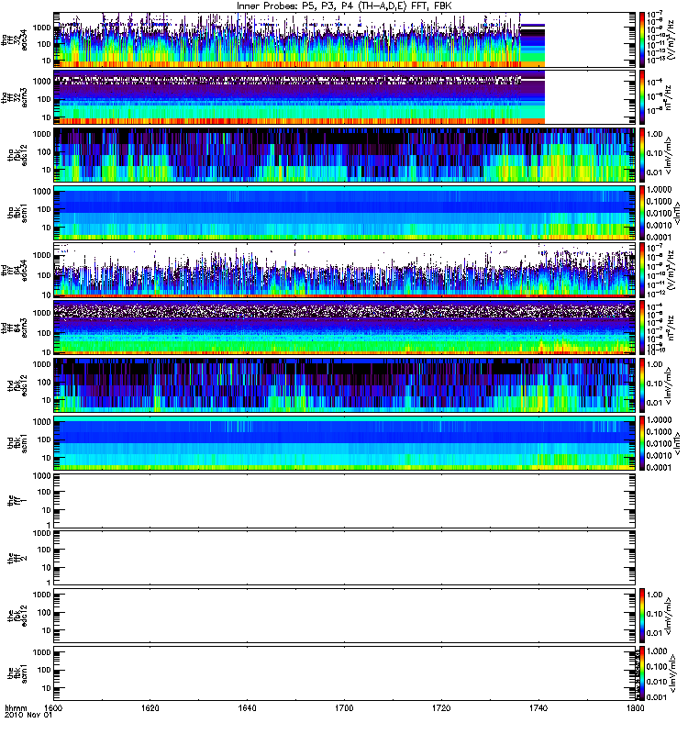Viewport: 688px width, 734px height.
Task: Click the 1720 time axis label
Action: [x=441, y=707]
